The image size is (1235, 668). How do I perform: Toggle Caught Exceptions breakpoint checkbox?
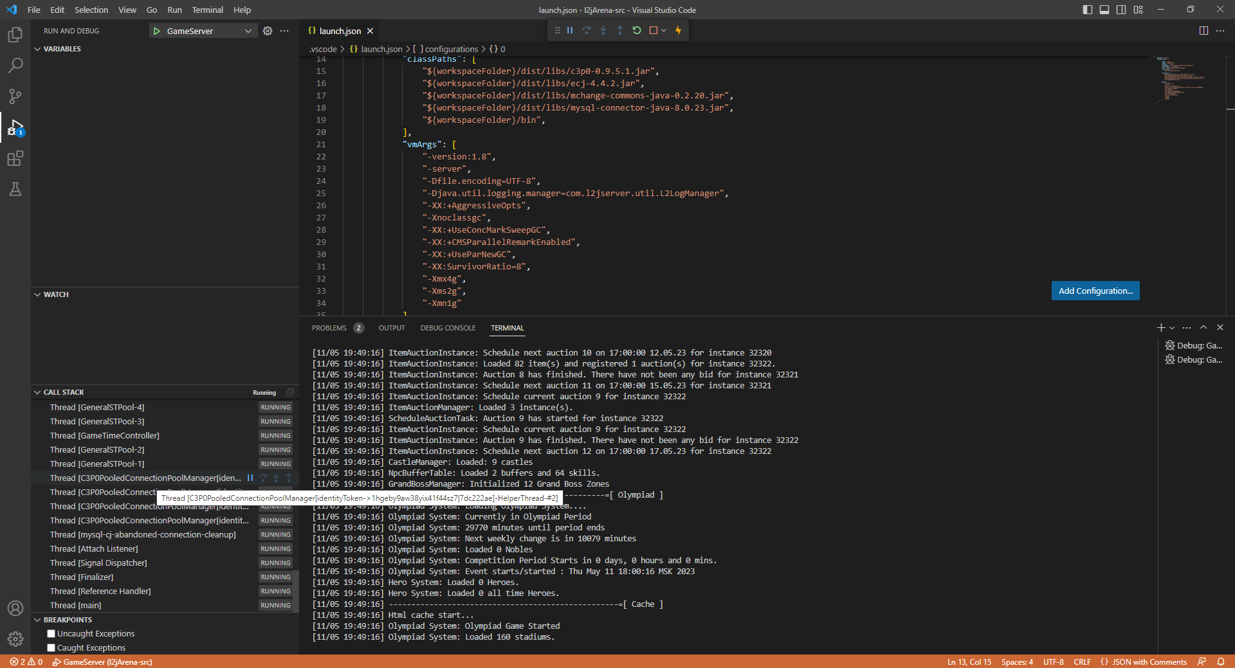click(x=51, y=648)
